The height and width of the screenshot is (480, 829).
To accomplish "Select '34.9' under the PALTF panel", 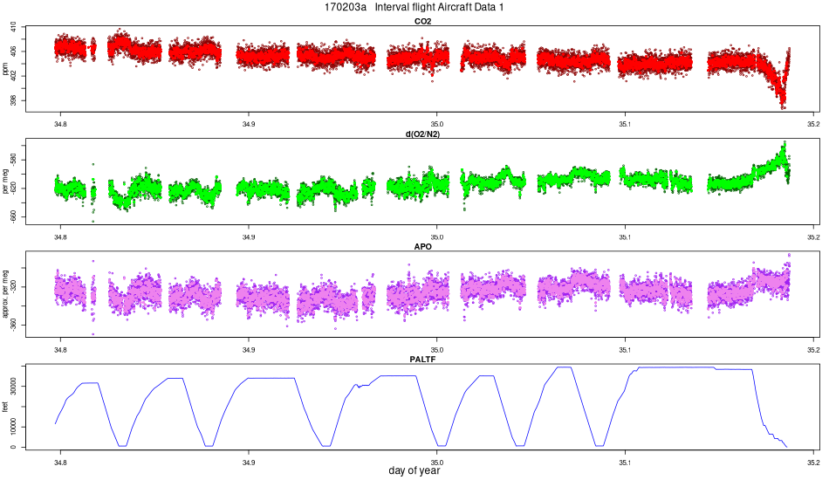I will [x=249, y=462].
